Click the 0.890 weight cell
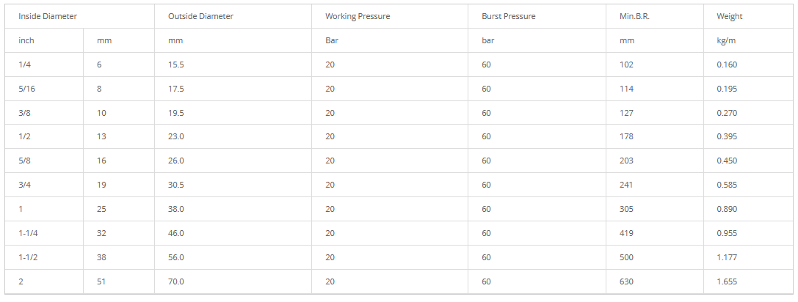 [727, 209]
